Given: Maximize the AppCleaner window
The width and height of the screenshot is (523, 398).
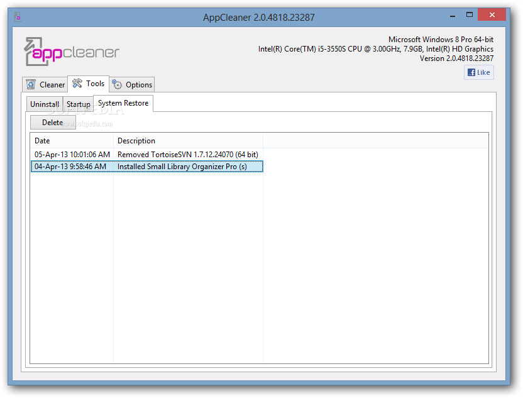Looking at the screenshot, I should pos(470,14).
